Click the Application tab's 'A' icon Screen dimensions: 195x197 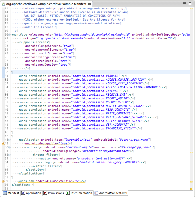pos(23,193)
